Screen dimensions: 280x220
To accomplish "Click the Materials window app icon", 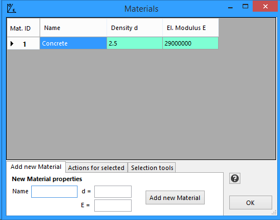I will pyautogui.click(x=12, y=8).
